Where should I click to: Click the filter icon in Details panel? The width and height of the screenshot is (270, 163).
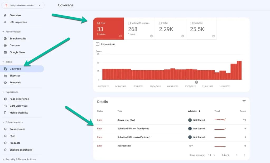click(244, 101)
